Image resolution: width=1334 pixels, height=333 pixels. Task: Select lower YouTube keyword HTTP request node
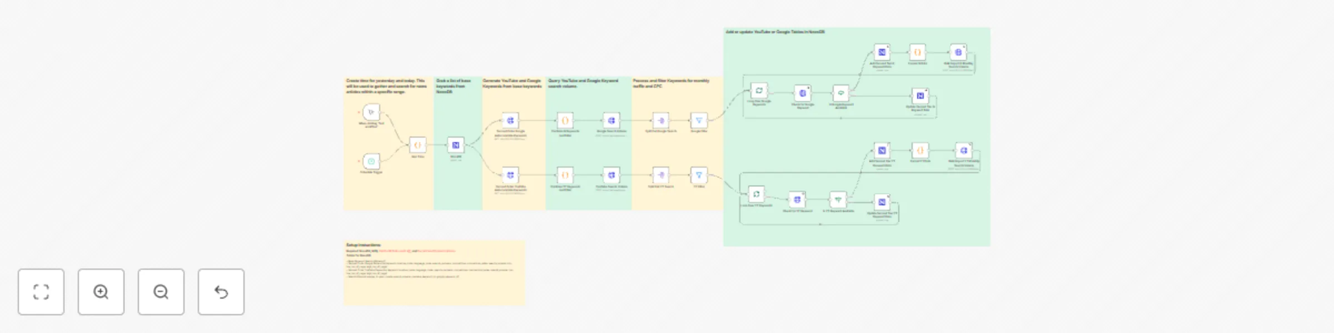coord(510,175)
